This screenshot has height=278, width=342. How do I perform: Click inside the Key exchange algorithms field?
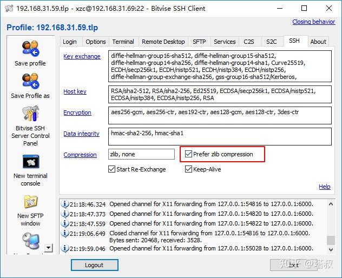tap(220, 67)
